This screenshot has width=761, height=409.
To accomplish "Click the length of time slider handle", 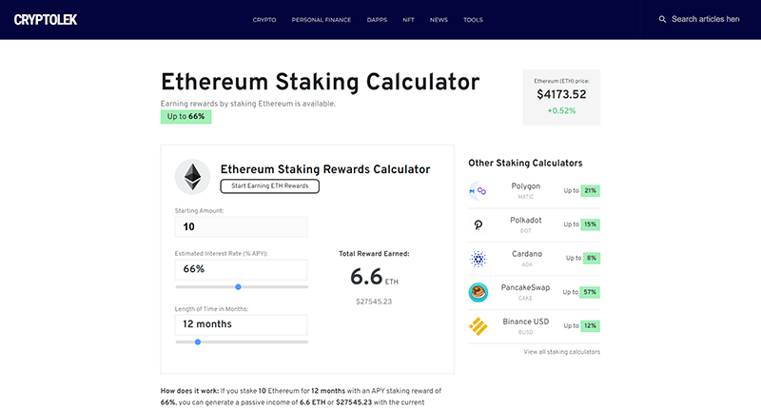I will click(x=198, y=342).
